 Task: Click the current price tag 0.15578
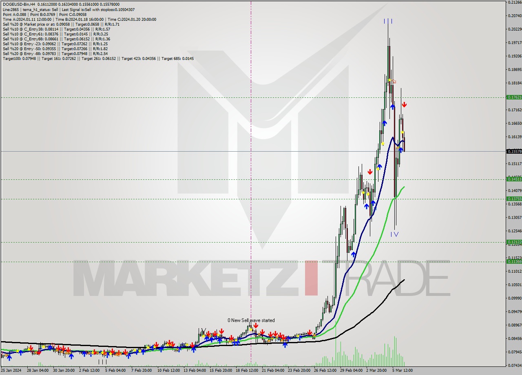513,151
